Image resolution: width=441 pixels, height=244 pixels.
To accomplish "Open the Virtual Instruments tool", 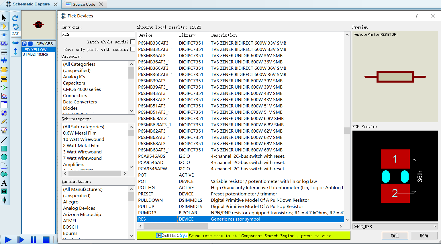I will click(4, 130).
